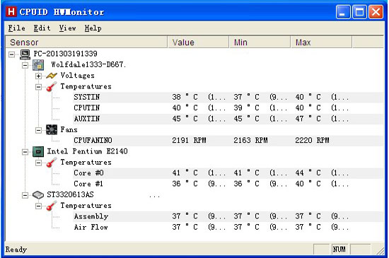Screen dimensions: 389x258
Task: Open the View menu
Action: click(x=68, y=28)
